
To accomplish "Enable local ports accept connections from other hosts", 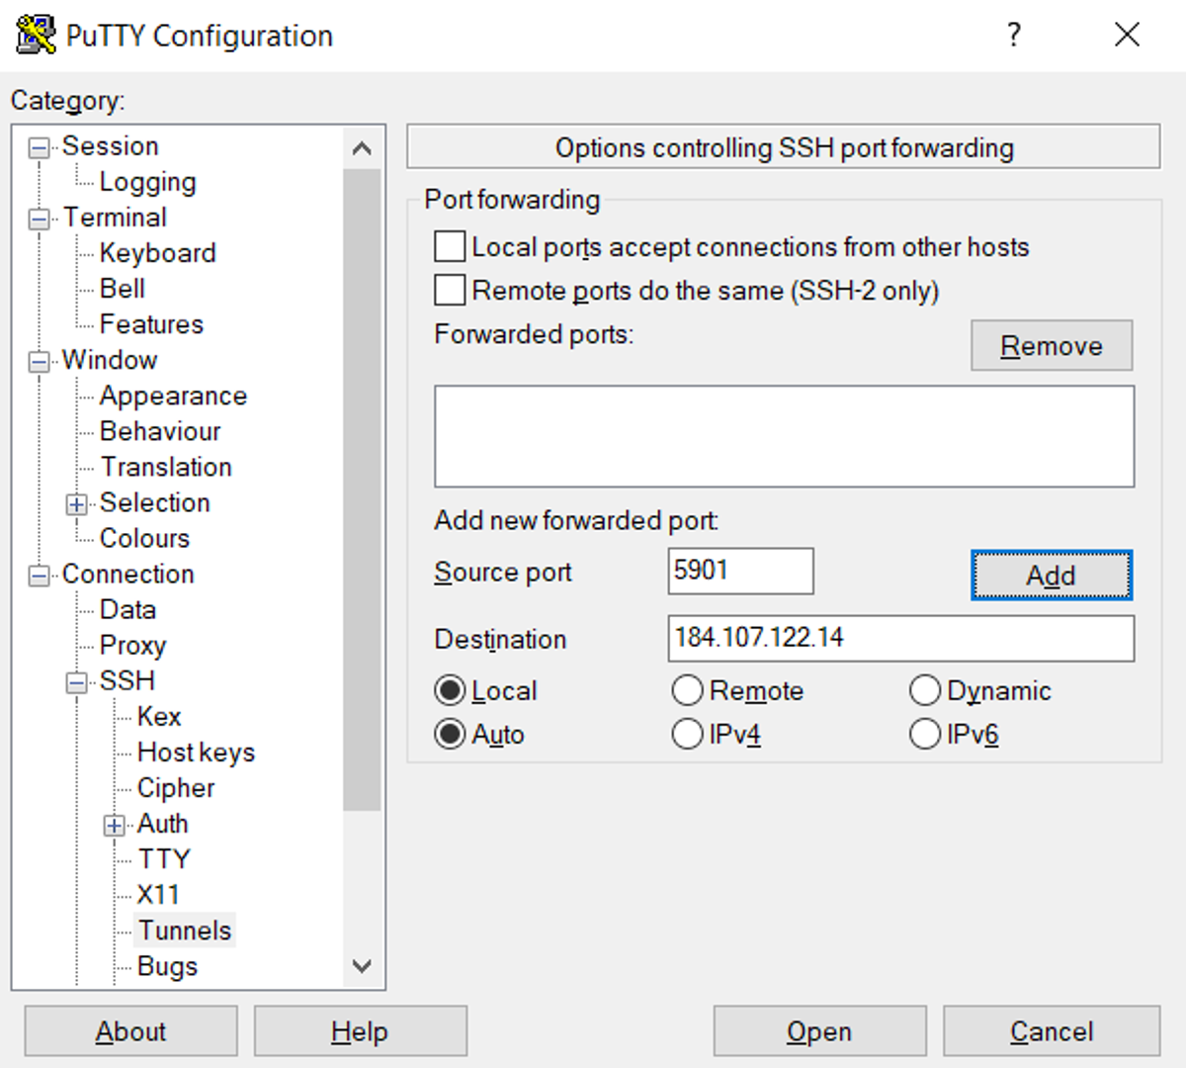I will [x=450, y=246].
